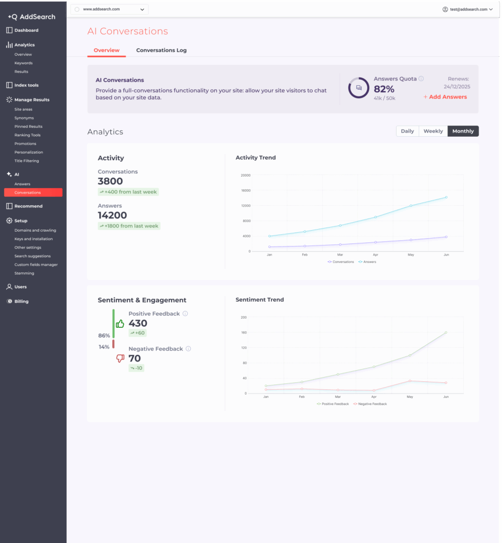Viewport: 502px width, 543px height.
Task: Select the Overview tab
Action: point(107,50)
